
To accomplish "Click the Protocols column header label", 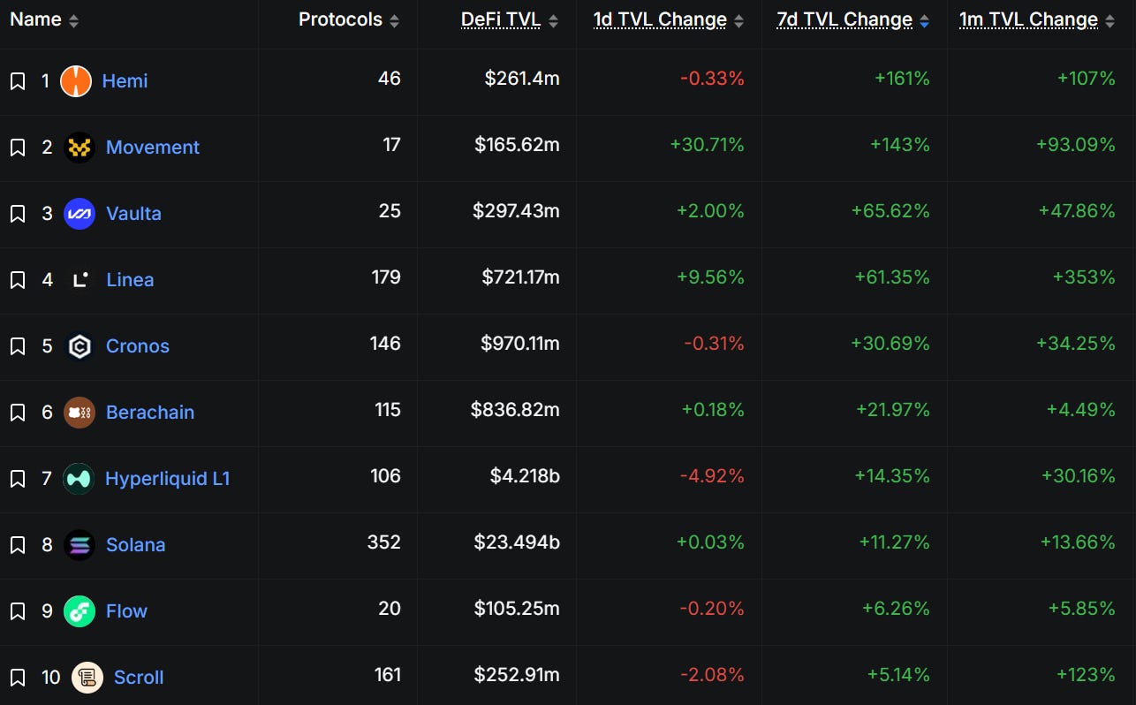I will point(340,19).
